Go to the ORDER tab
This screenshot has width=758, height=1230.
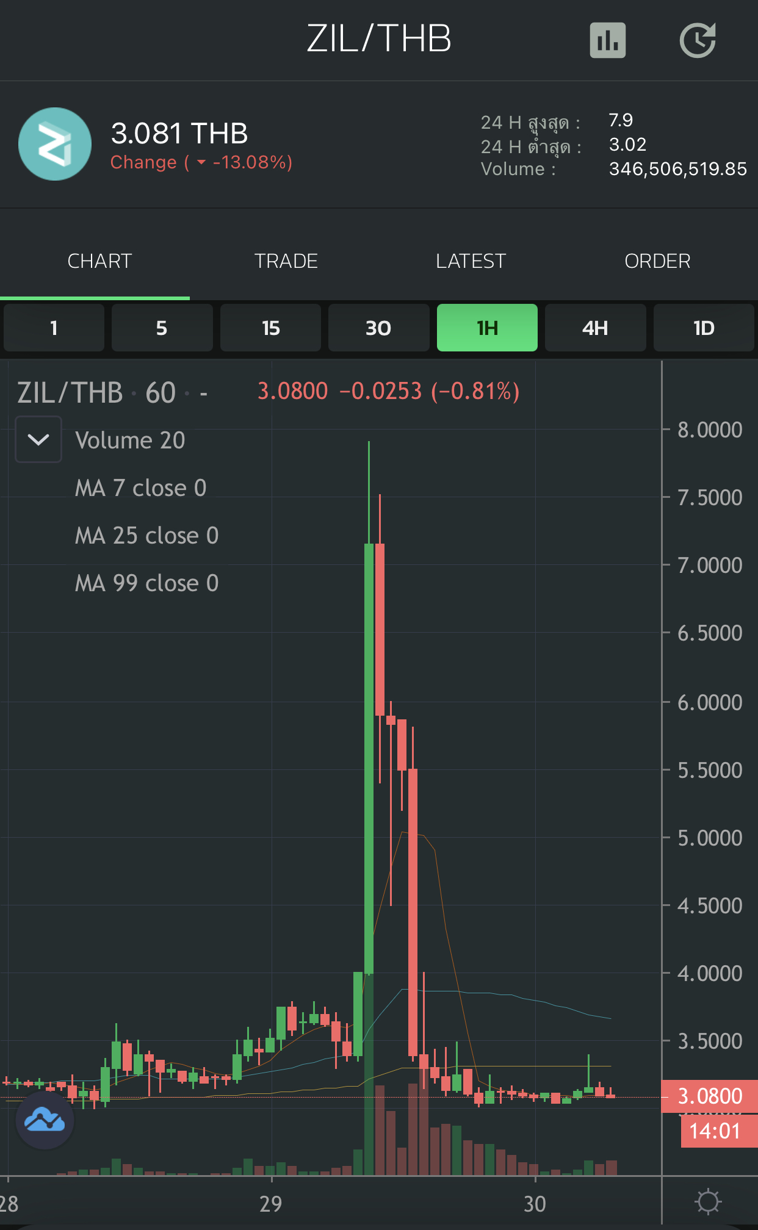(x=657, y=261)
